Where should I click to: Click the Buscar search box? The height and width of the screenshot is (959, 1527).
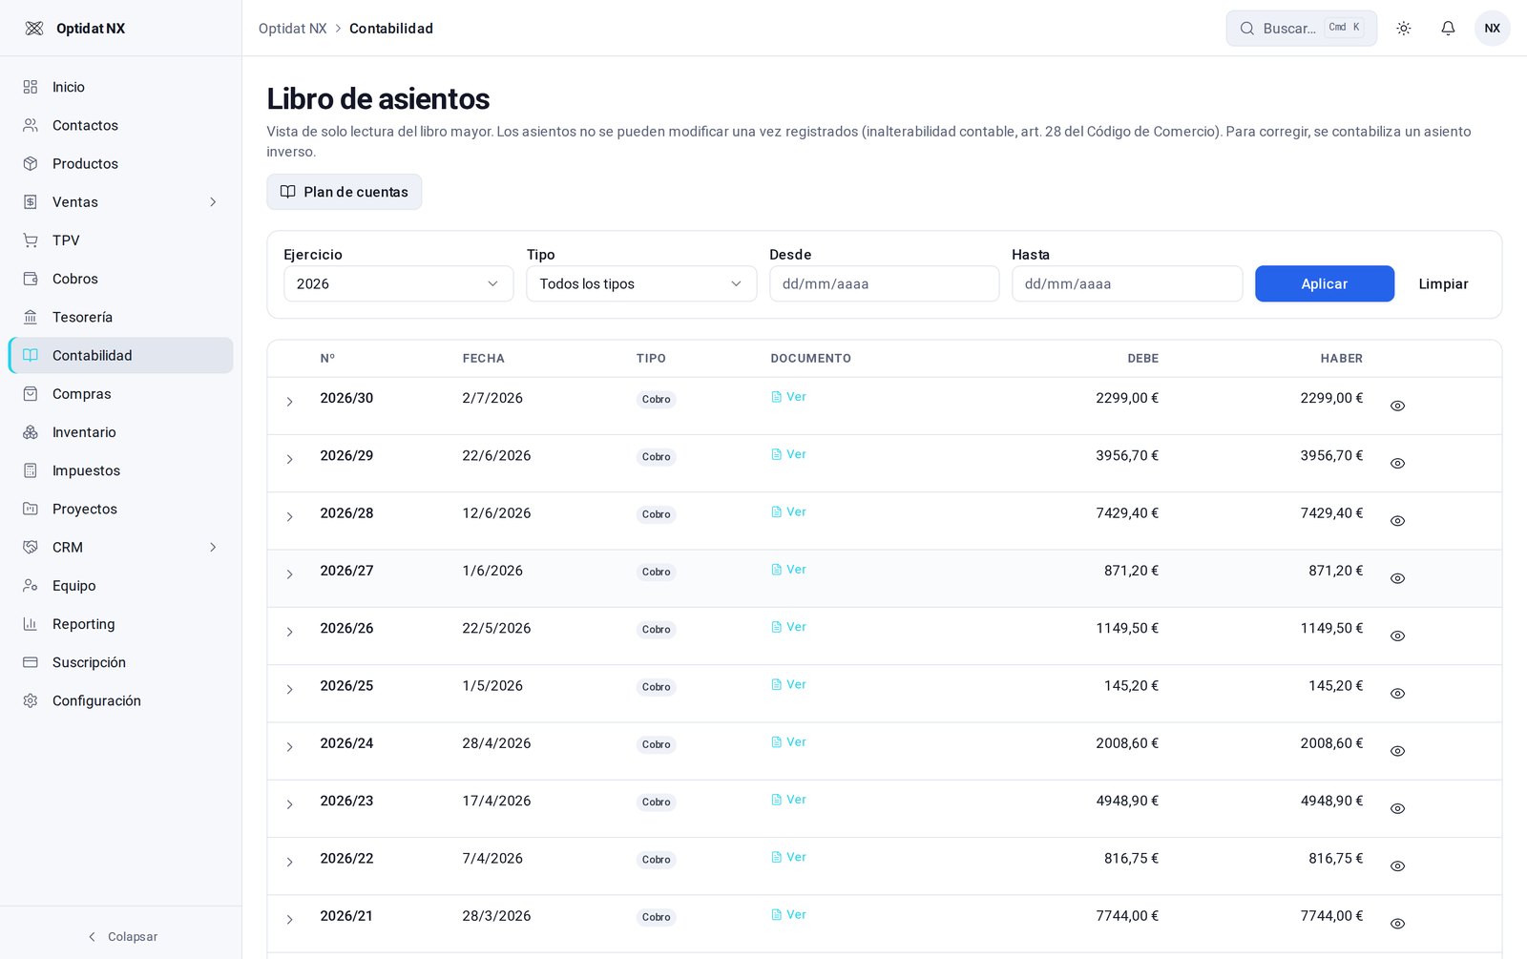1302,29
